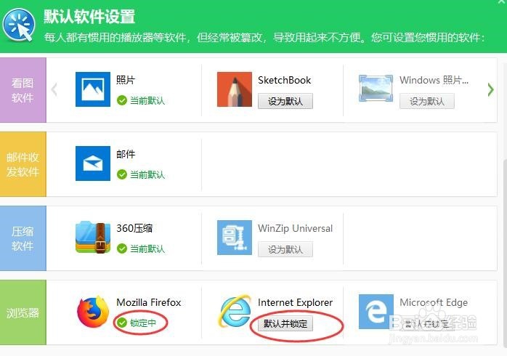Viewport: 507px width, 356px height.
Task: Click the SketchBook pencil icon
Action: point(235,89)
